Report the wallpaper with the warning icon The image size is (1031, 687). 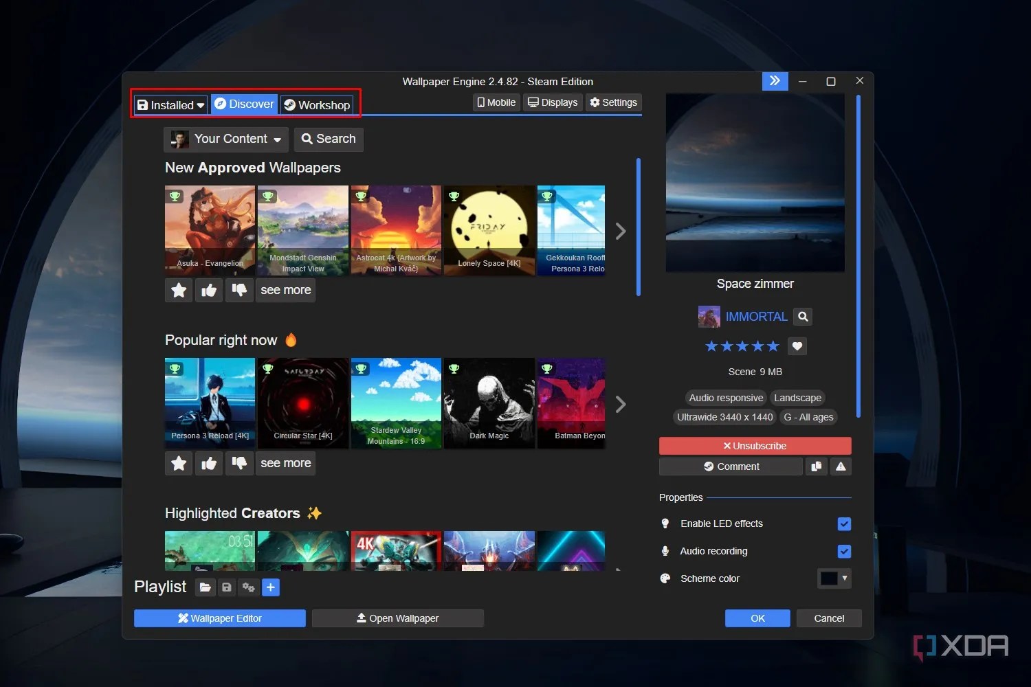point(840,466)
